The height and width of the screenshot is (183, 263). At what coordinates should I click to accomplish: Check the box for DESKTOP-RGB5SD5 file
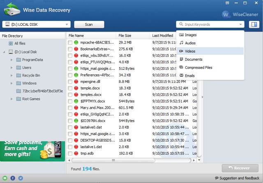70,140
